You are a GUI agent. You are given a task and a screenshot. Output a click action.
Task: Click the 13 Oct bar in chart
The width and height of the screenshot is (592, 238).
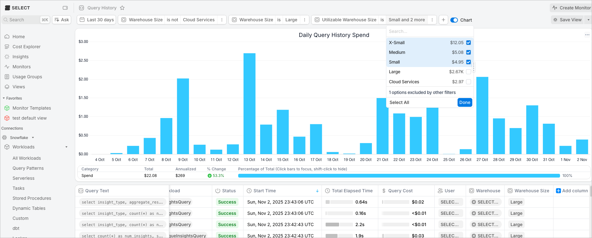249,103
